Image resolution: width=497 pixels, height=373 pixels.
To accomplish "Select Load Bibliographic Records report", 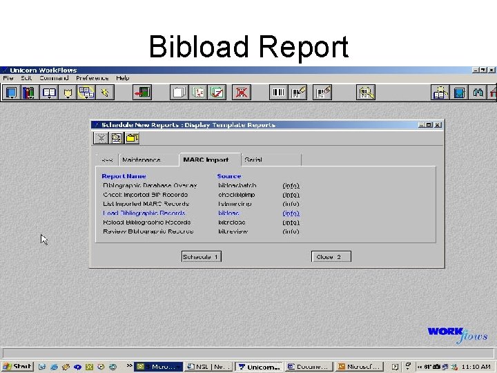I will (x=144, y=213).
